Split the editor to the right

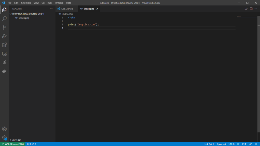[x=251, y=9]
